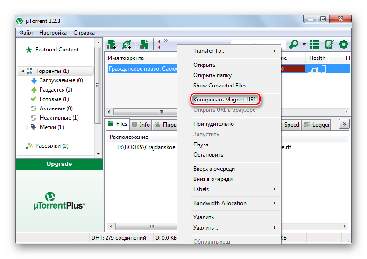Choose Принудительно in context menu
The width and height of the screenshot is (367, 259).
[236, 124]
